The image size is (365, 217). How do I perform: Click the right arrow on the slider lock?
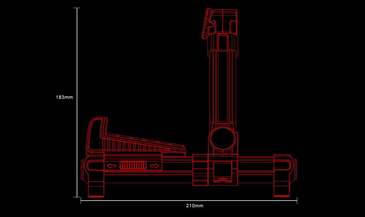(155, 166)
